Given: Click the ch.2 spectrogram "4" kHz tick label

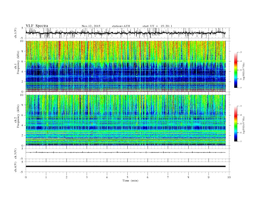Looking at the screenshot, I should click(x=22, y=126).
